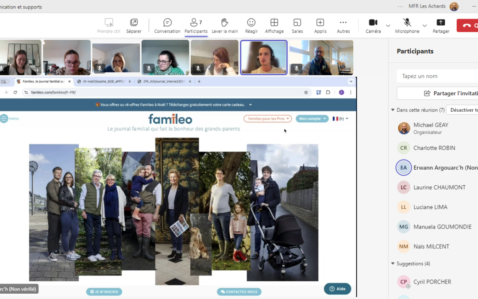Image resolution: width=478 pixels, height=299 pixels.
Task: Unmute the Microphone
Action: (x=407, y=26)
